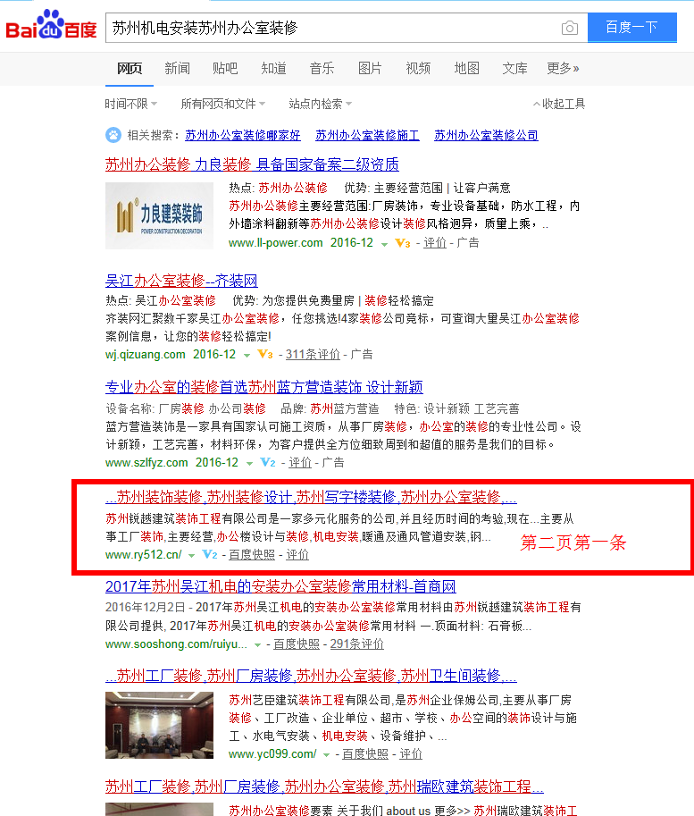Click 评价 on the szlfyz.com result
The width and height of the screenshot is (694, 816).
tap(300, 463)
